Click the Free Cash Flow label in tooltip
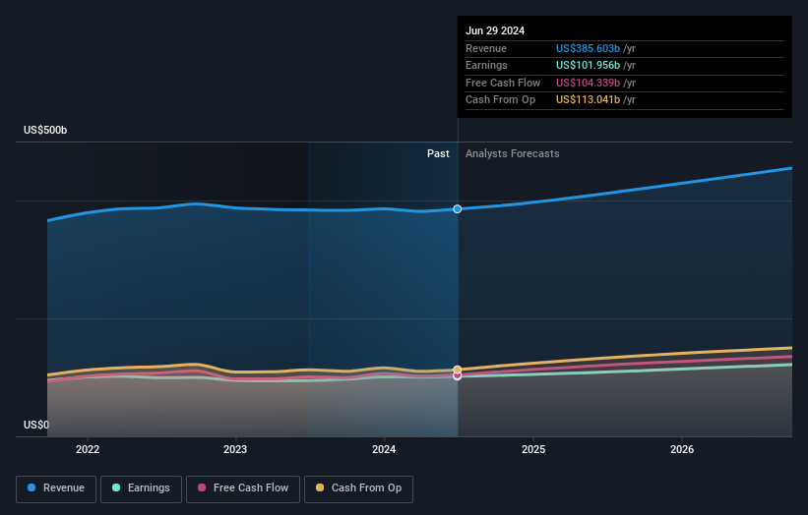808x515 pixels. click(503, 83)
